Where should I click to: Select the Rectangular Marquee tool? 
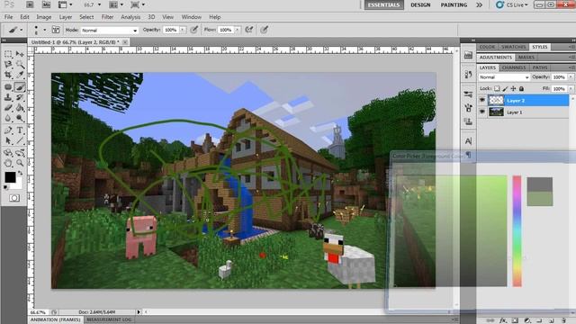[x=8, y=54]
